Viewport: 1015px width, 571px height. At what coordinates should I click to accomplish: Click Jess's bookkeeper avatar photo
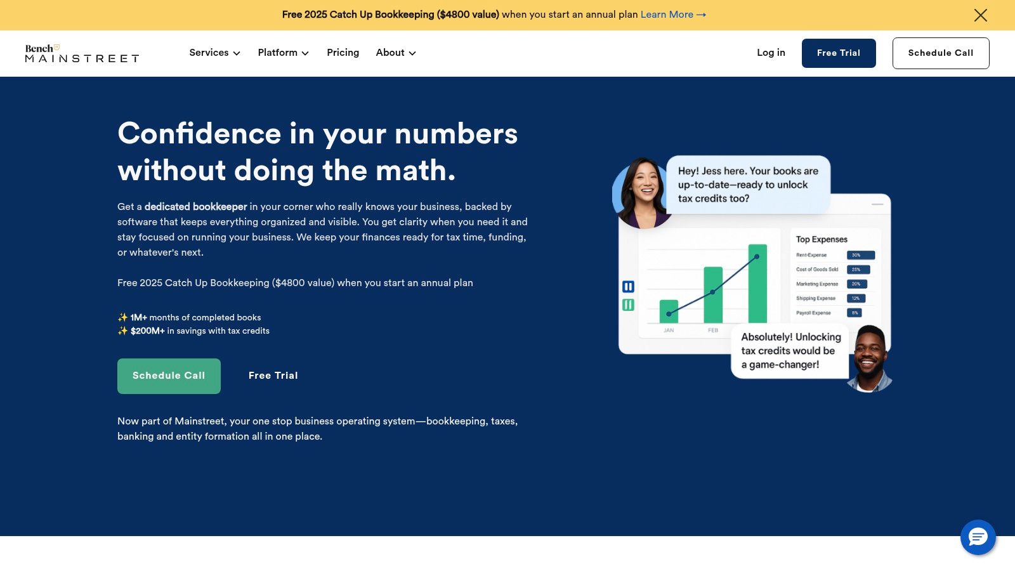pyautogui.click(x=641, y=194)
